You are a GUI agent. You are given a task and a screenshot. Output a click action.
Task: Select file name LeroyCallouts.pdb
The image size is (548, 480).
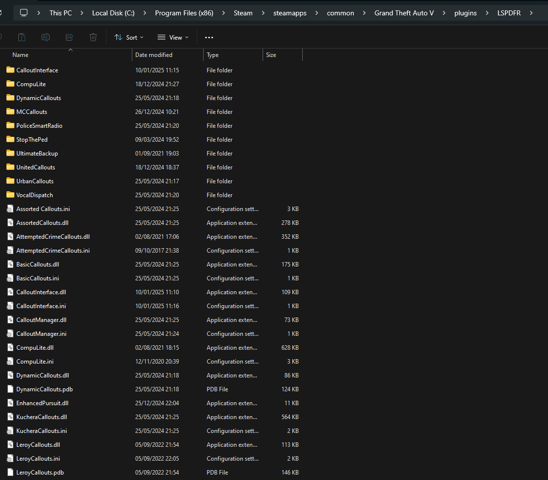40,472
